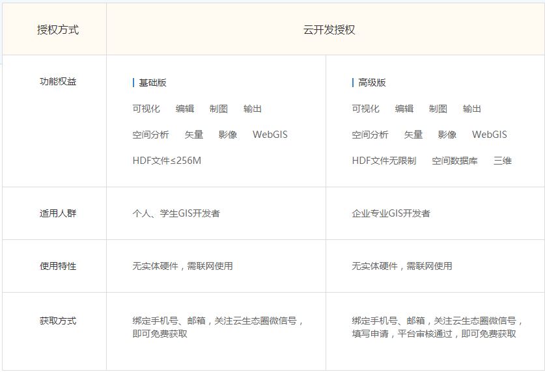Click 可视化 in the 基础版 features
This screenshot has height=372, width=545.
coord(146,109)
